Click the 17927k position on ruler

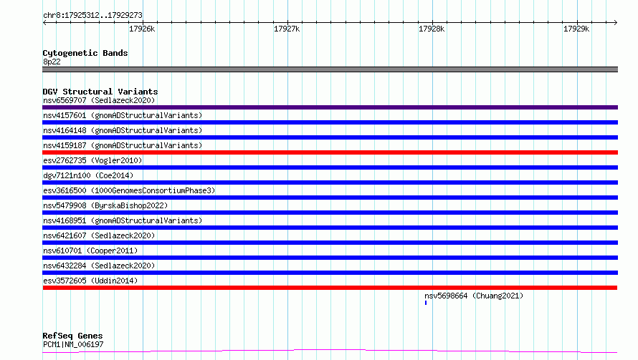pos(287,29)
